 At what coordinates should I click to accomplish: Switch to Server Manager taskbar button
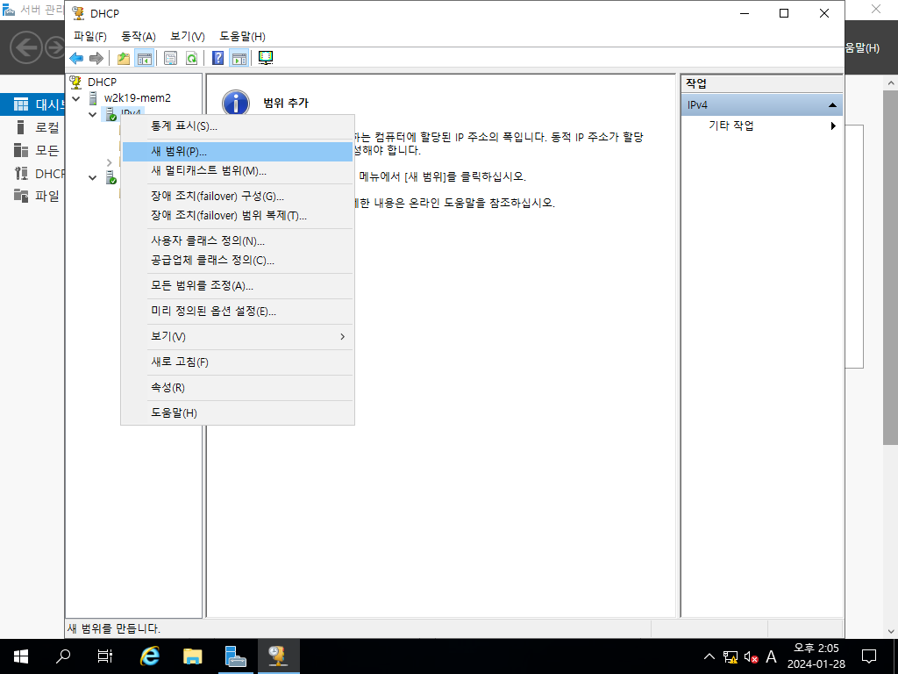click(x=235, y=656)
